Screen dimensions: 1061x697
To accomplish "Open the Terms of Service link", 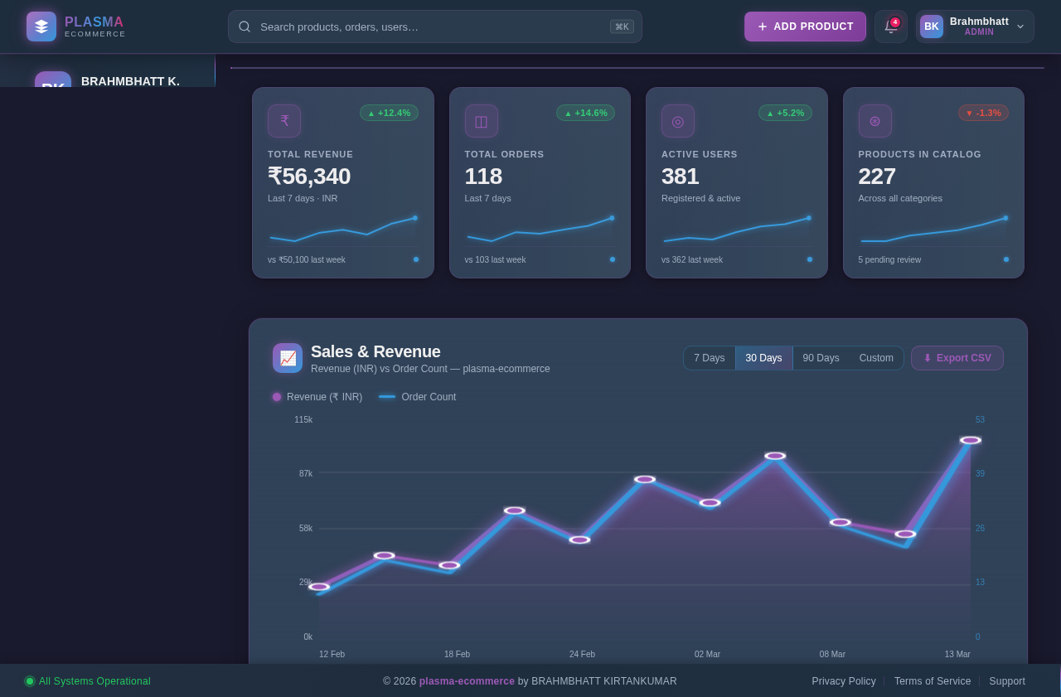I will (x=932, y=680).
